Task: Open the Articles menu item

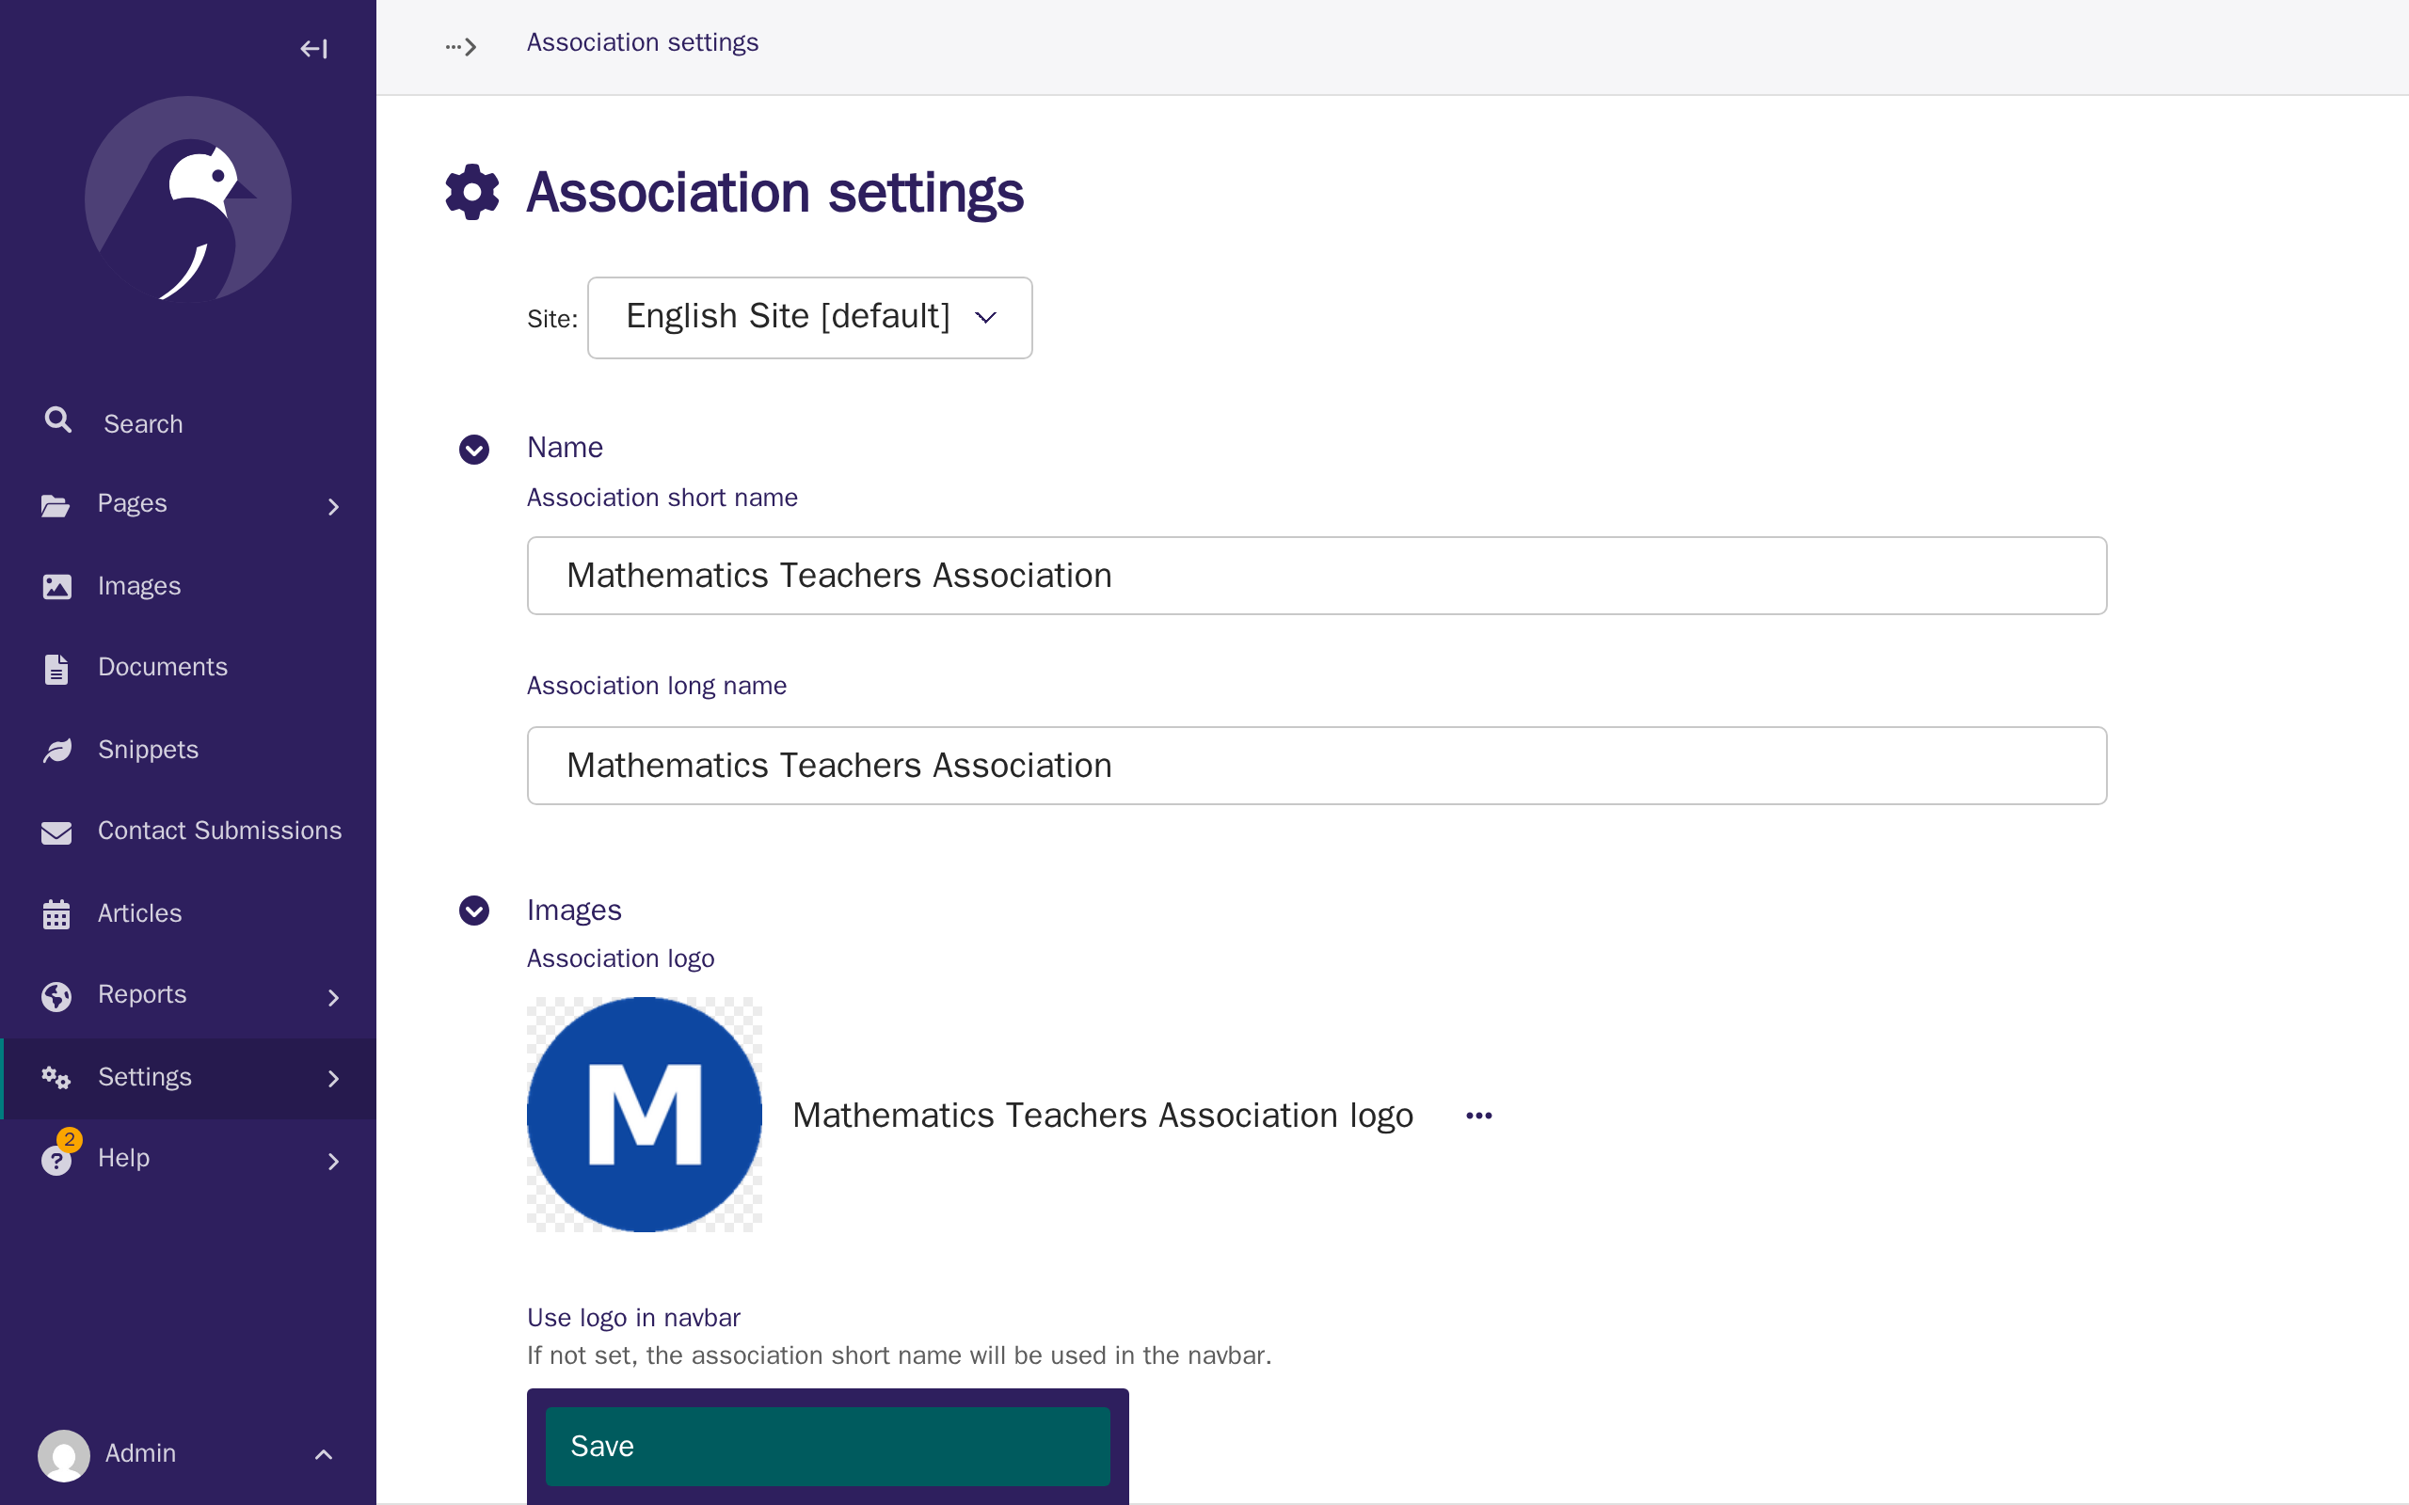Action: (188, 913)
